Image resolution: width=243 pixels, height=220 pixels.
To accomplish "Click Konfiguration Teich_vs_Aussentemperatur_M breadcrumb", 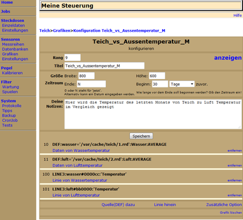I will (x=119, y=30).
